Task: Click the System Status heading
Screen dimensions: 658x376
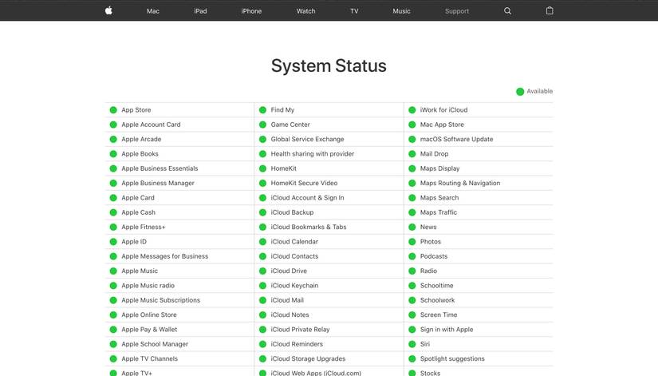Action: pos(329,66)
